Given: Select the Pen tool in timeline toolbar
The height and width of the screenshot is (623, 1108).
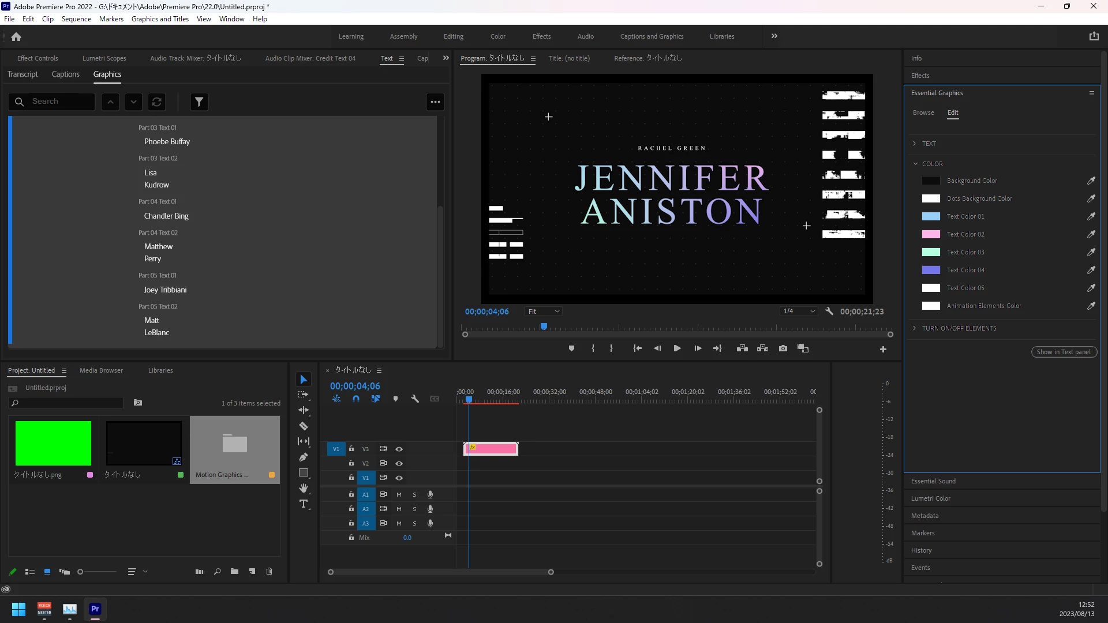Looking at the screenshot, I should coord(304,457).
